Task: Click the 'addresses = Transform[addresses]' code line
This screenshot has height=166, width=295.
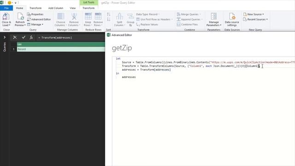Action: [x=146, y=70]
